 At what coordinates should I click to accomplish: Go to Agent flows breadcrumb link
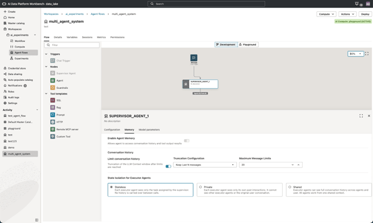coord(98,14)
